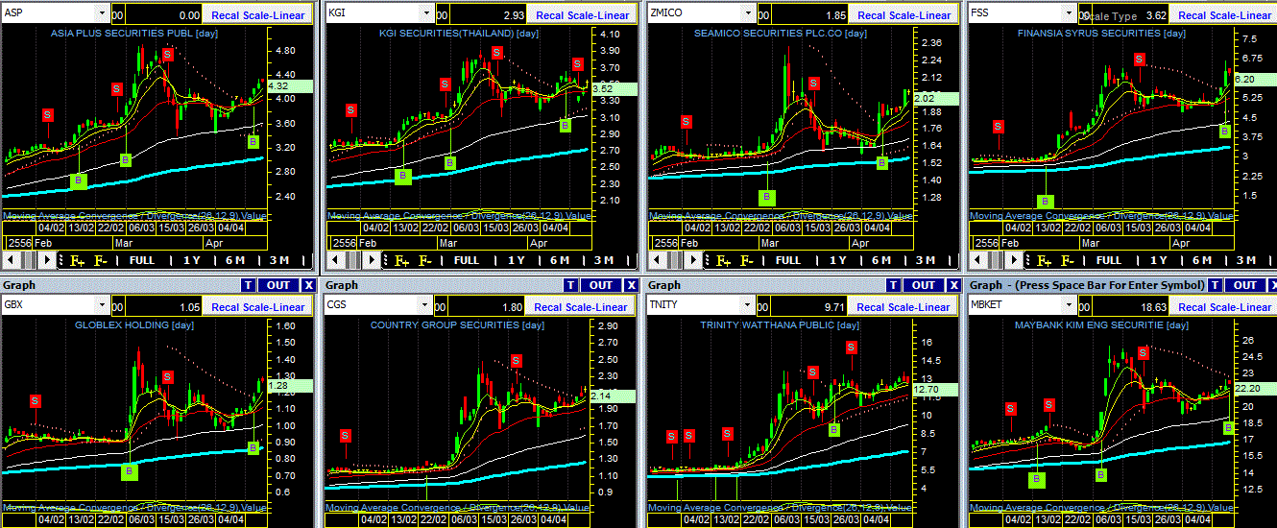Screen dimensions: 1277x528
Task: Click F+ icon under the ZMICO chart
Action: (x=723, y=260)
